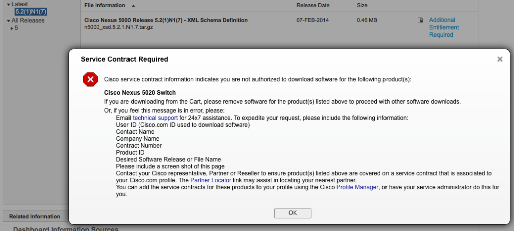Click the 0.46 MB size value
514x231 pixels.
[367, 20]
